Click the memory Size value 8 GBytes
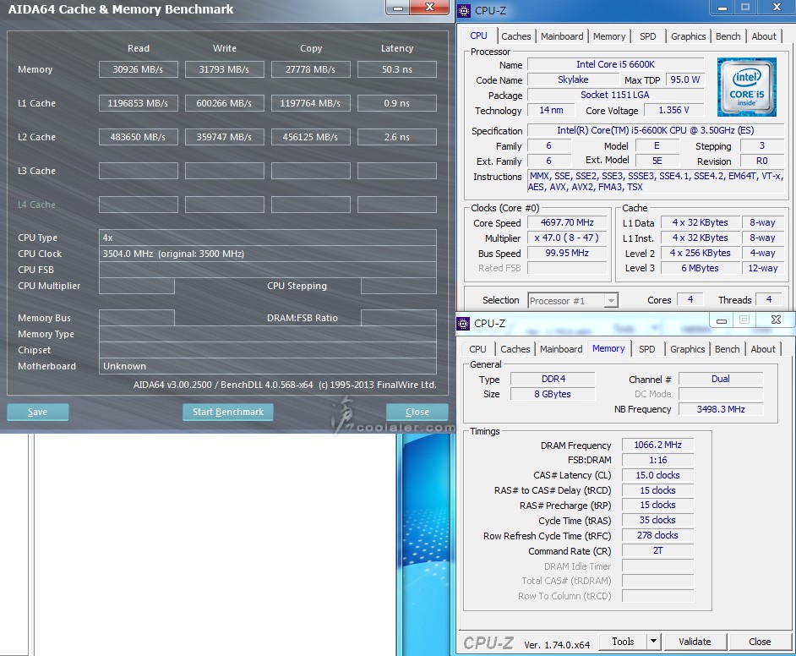The width and height of the screenshot is (796, 656). pos(553,394)
